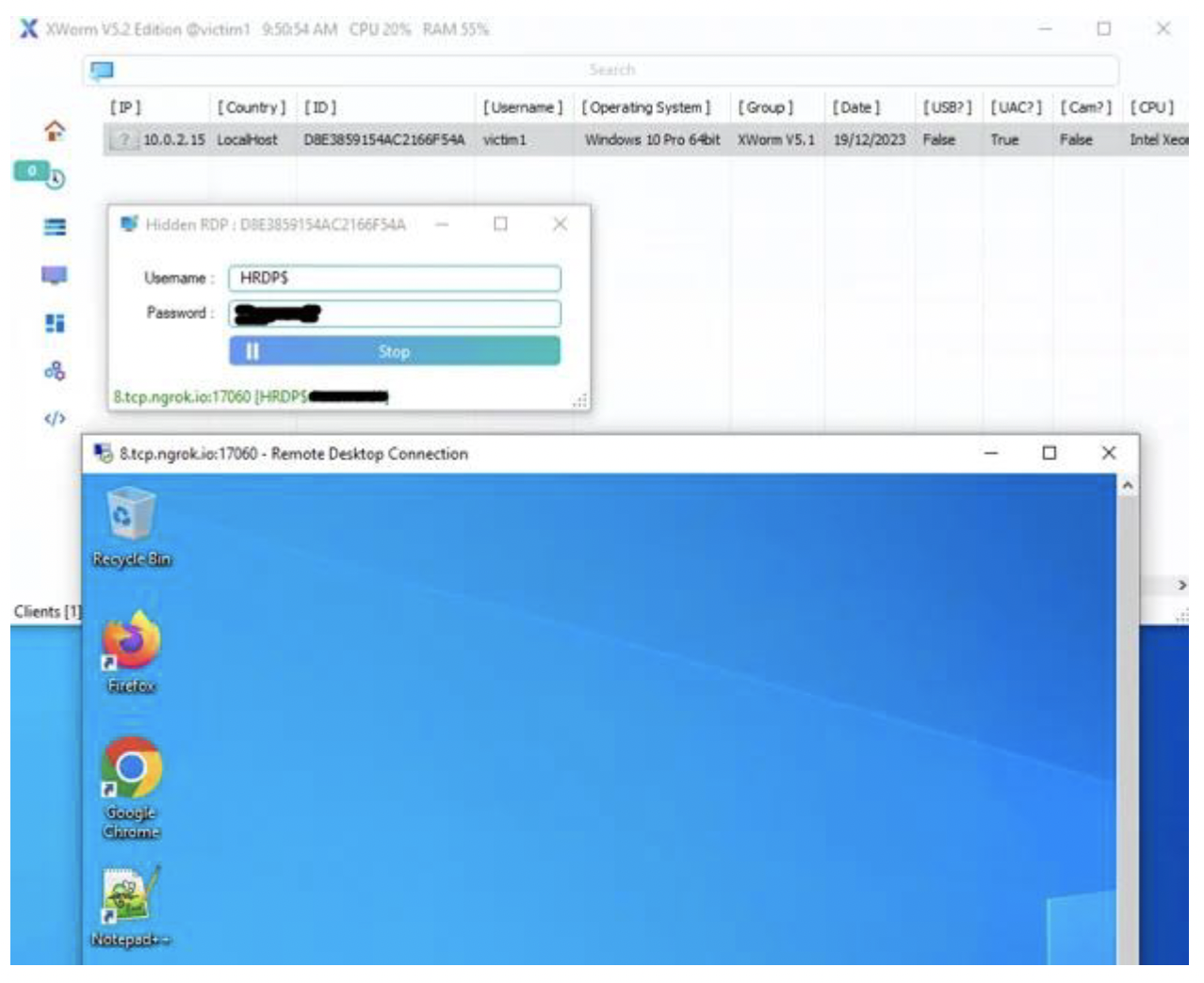This screenshot has height=983, width=1204.
Task: Open the stacked list icon in the sidebar
Action: (55, 227)
